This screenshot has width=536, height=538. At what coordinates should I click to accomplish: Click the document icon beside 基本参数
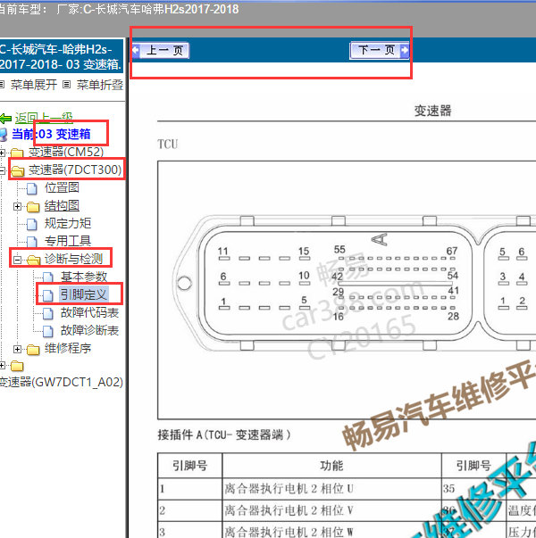click(48, 277)
